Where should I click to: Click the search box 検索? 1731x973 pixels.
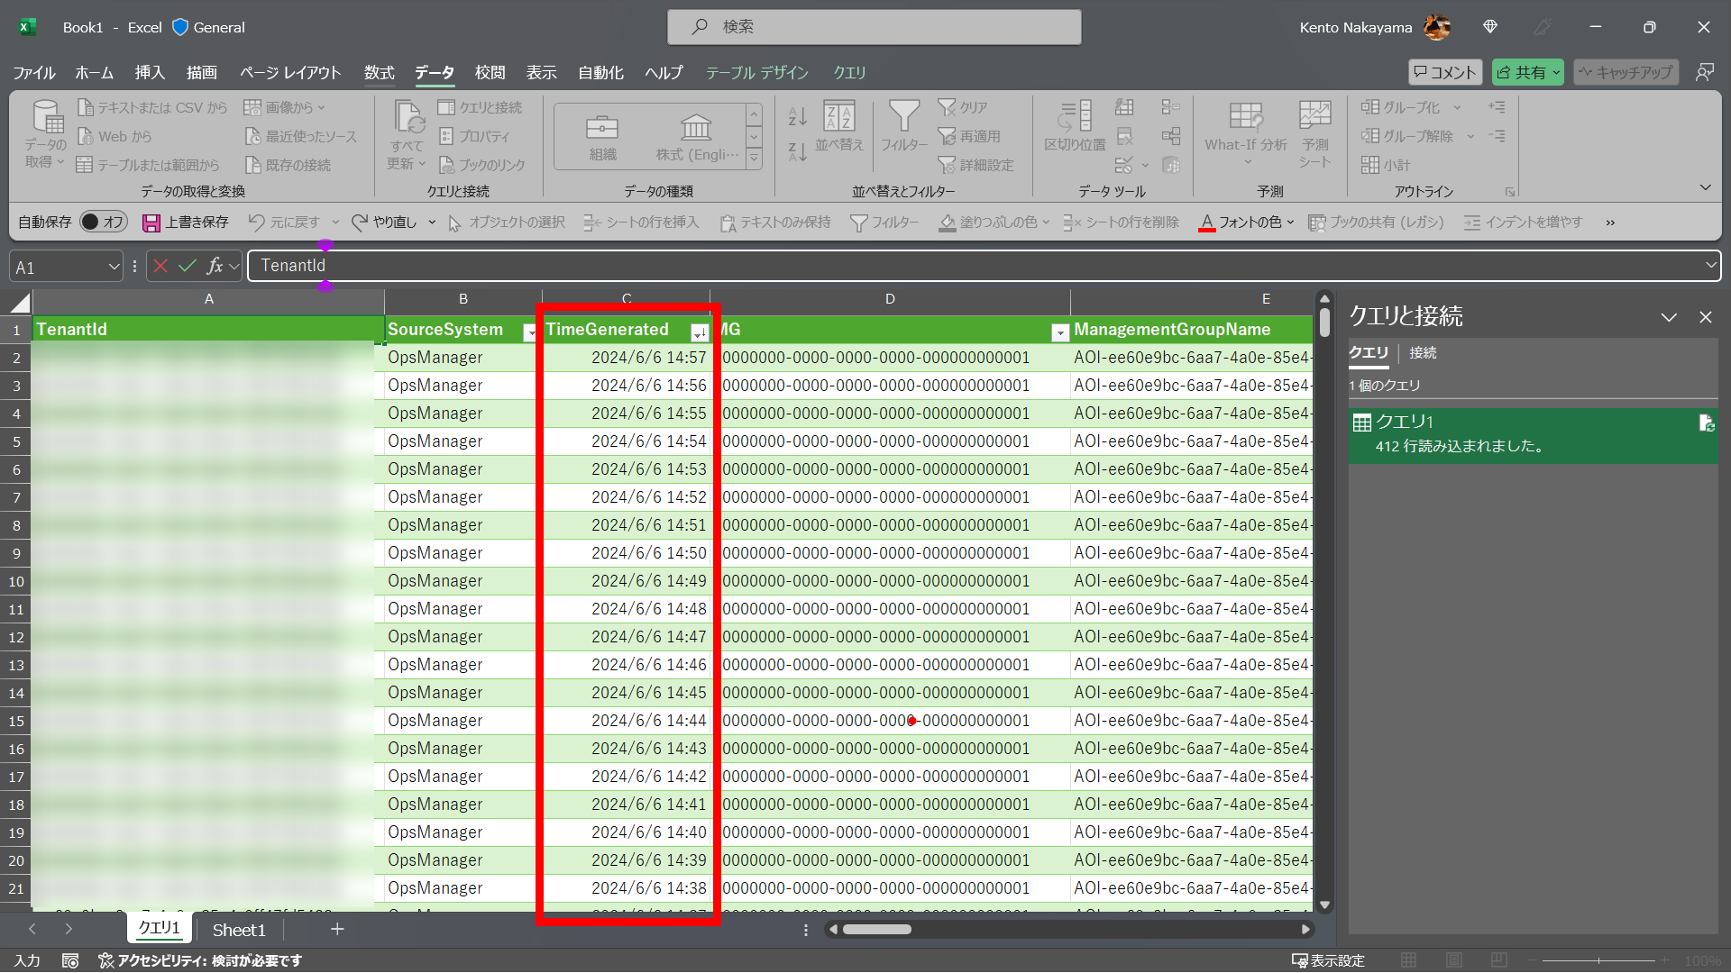click(x=874, y=27)
